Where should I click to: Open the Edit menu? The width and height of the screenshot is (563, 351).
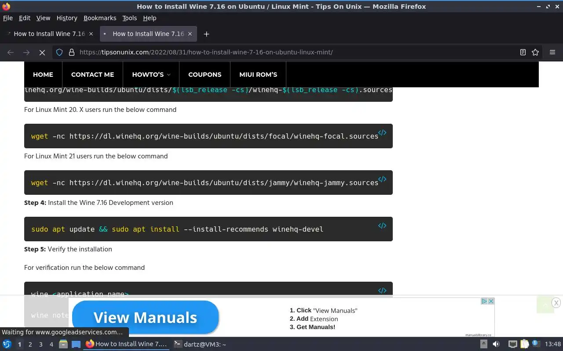(x=25, y=18)
